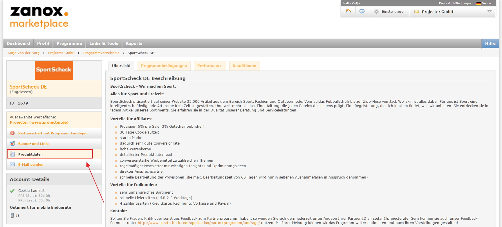Screen dimensions: 502x227
Task: Switch to the Konditionen tab
Action: (x=244, y=66)
